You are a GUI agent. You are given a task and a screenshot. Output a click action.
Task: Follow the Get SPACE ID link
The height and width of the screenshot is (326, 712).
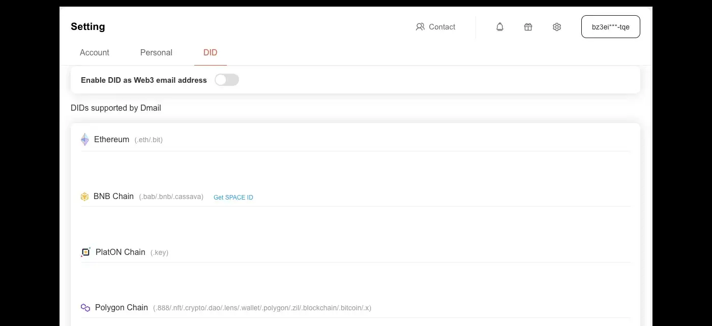pos(233,198)
